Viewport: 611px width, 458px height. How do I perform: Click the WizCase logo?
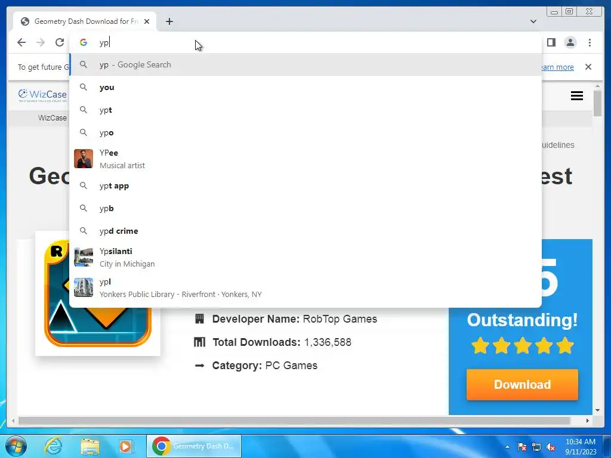click(42, 95)
